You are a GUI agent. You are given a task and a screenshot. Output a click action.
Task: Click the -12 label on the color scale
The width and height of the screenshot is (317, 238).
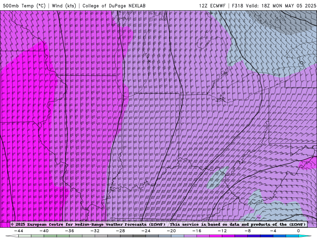coord(222,231)
